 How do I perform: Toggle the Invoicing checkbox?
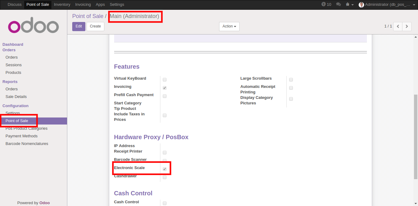point(165,88)
